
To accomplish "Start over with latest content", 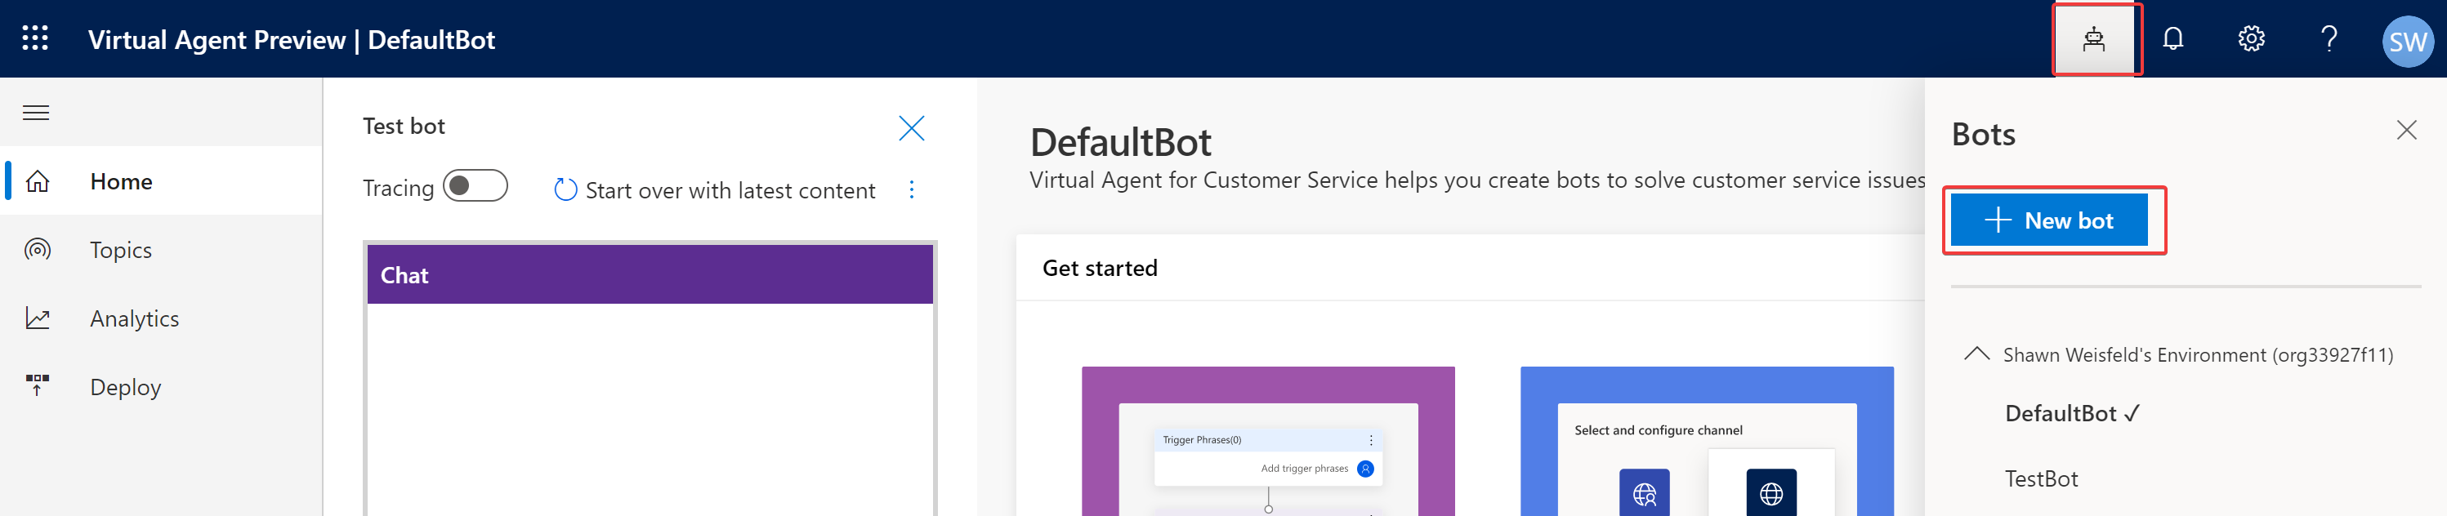I will tap(713, 189).
